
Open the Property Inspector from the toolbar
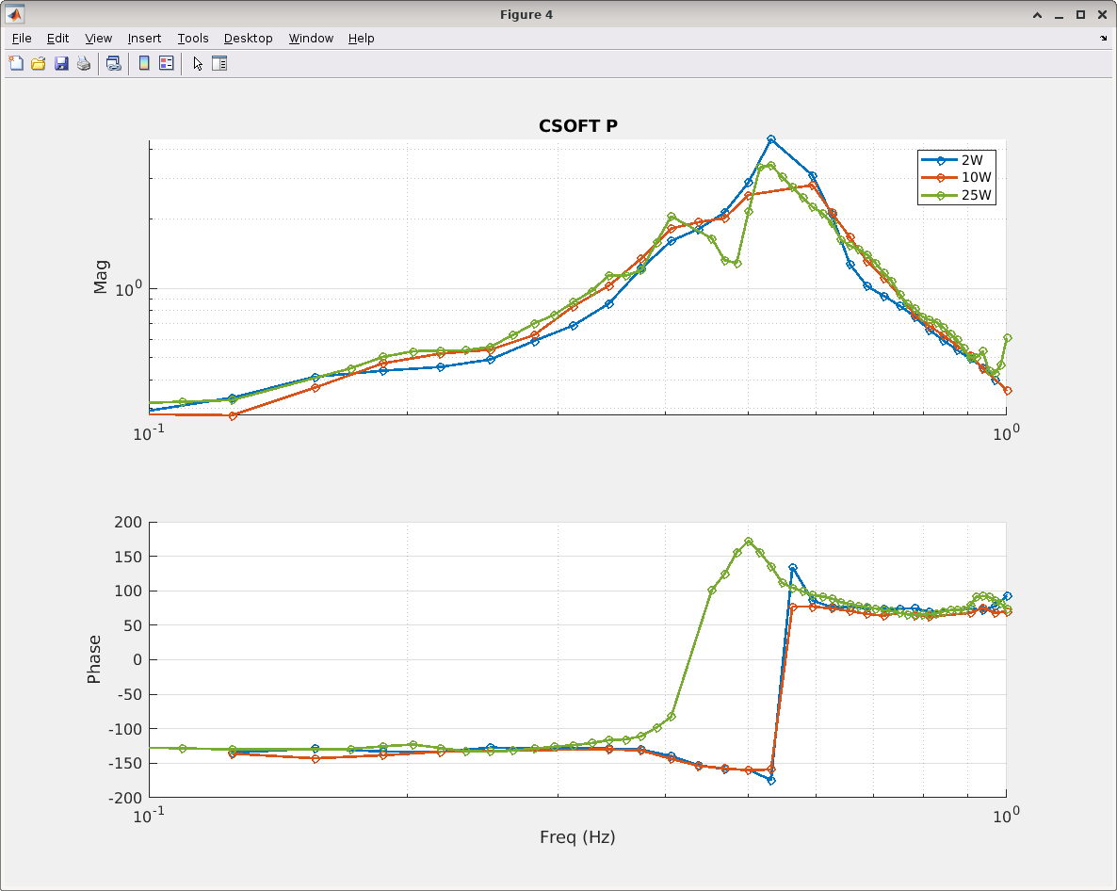(x=219, y=63)
